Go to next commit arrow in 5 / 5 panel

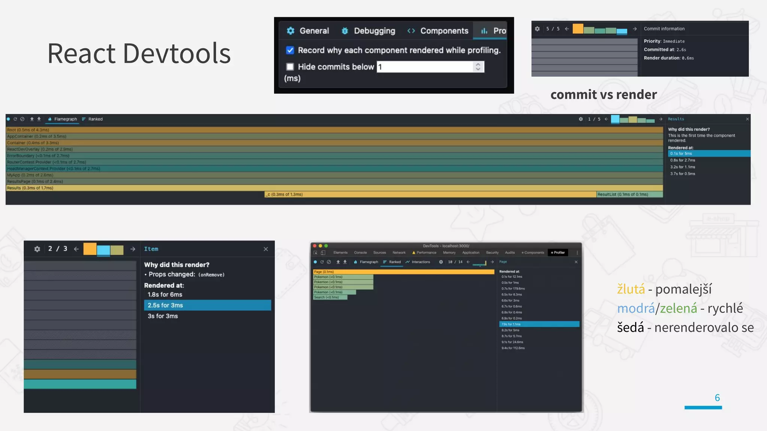pos(634,29)
